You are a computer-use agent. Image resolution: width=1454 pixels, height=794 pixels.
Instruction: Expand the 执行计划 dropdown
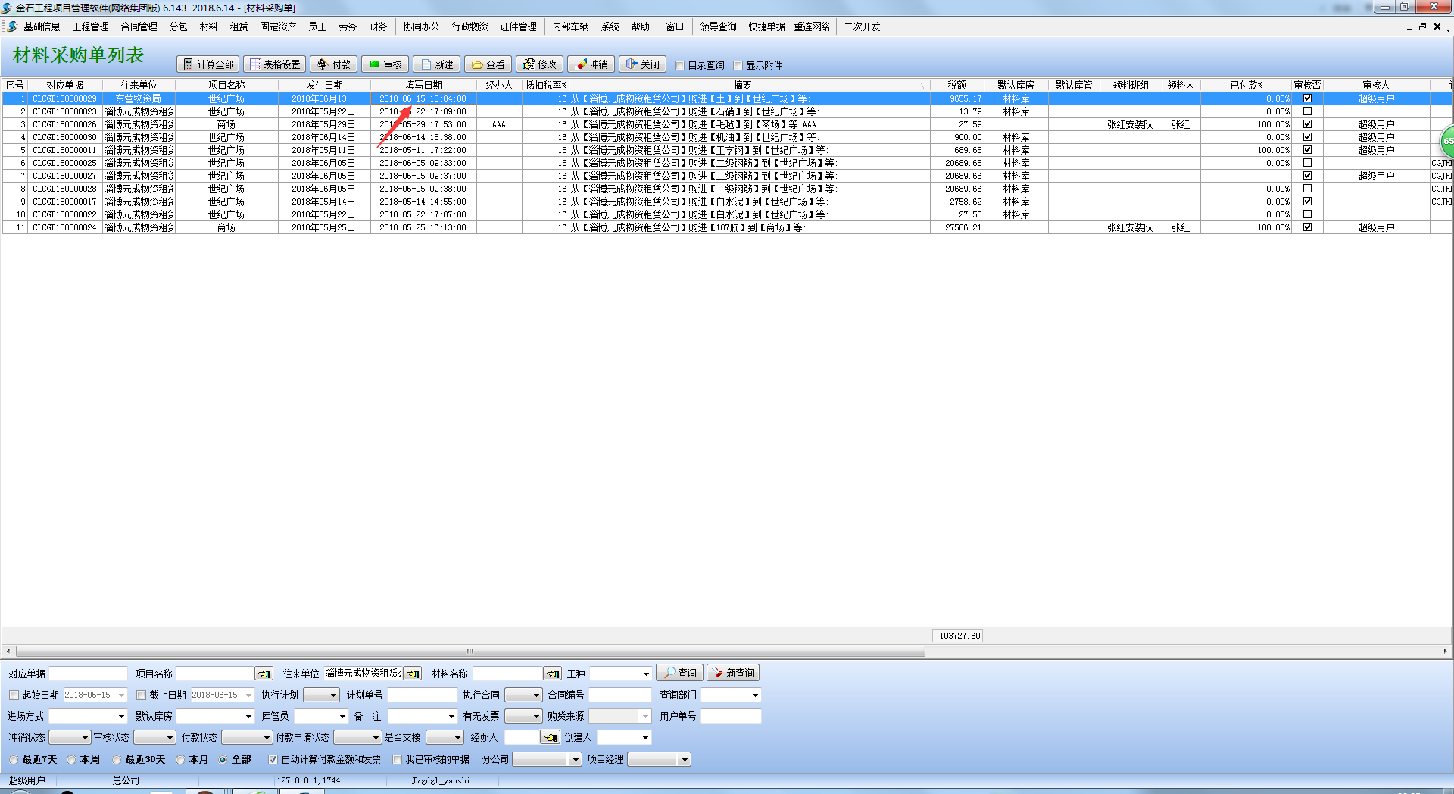(333, 695)
